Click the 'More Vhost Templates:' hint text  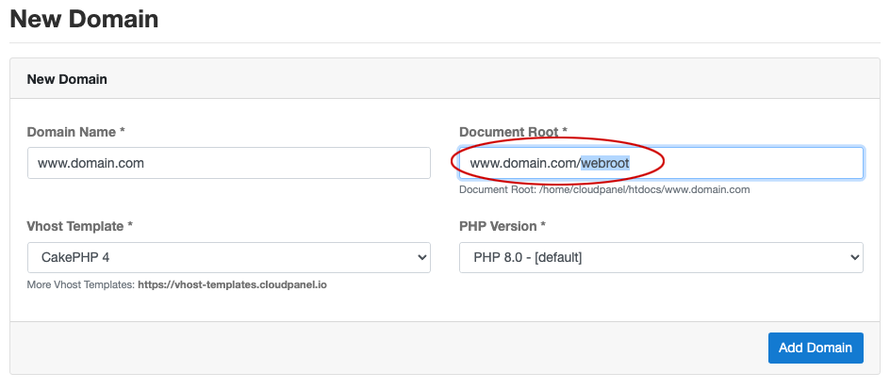pos(81,284)
